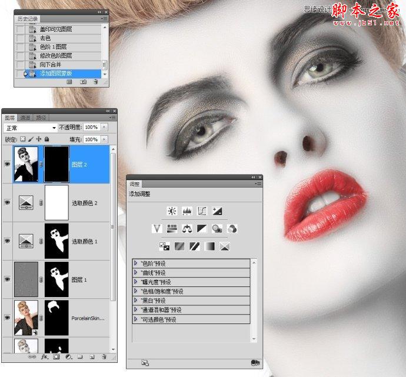Hide the 选取颜色 1 layer
Image resolution: width=406 pixels, height=377 pixels.
[x=7, y=241]
